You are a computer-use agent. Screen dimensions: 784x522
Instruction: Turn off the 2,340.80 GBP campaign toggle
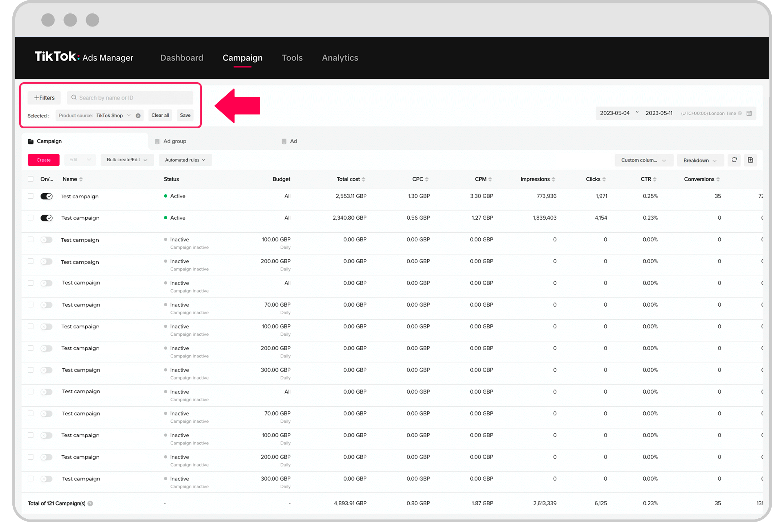[x=46, y=218]
